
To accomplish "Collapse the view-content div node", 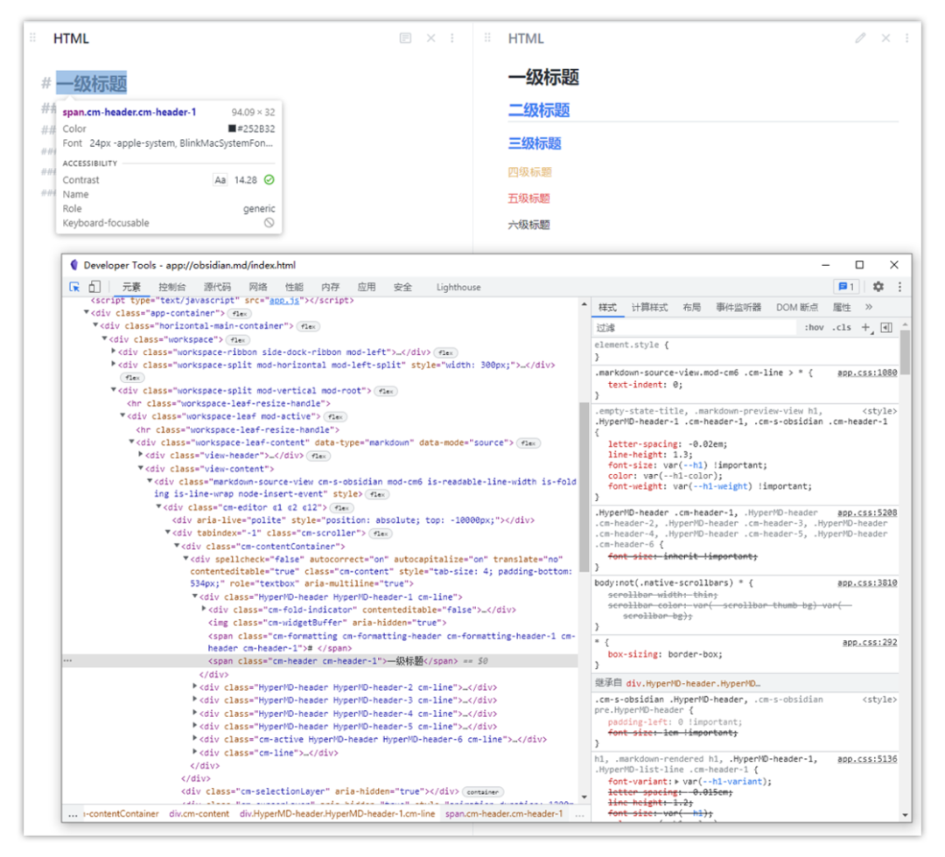I will [x=140, y=468].
